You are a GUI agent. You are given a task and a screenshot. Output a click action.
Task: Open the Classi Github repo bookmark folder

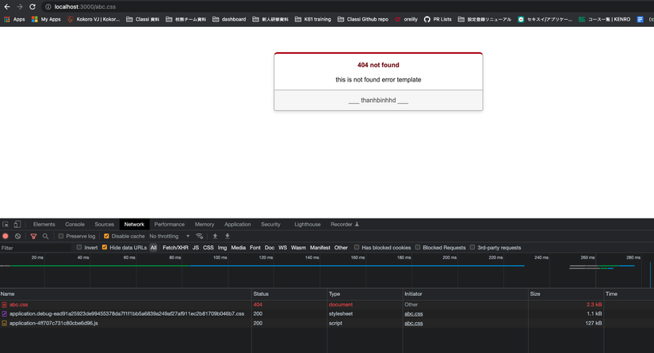point(363,19)
